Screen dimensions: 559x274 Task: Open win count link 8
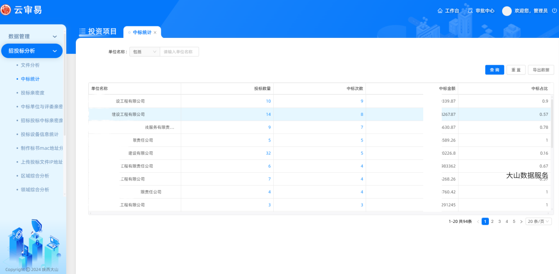pos(362,115)
